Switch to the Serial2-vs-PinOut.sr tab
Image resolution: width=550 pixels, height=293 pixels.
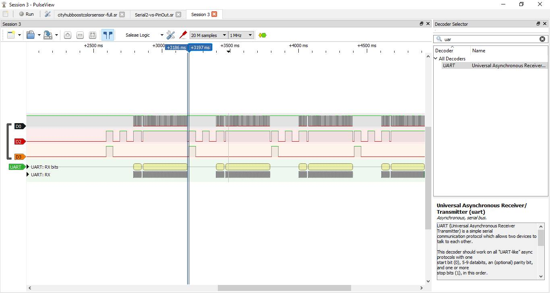coord(155,14)
